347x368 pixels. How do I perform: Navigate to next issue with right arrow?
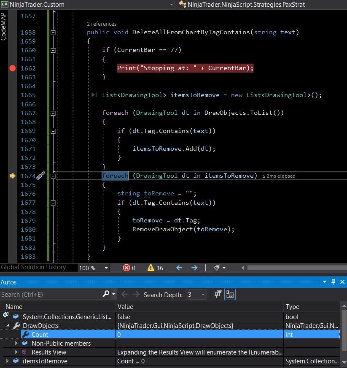pos(194,268)
